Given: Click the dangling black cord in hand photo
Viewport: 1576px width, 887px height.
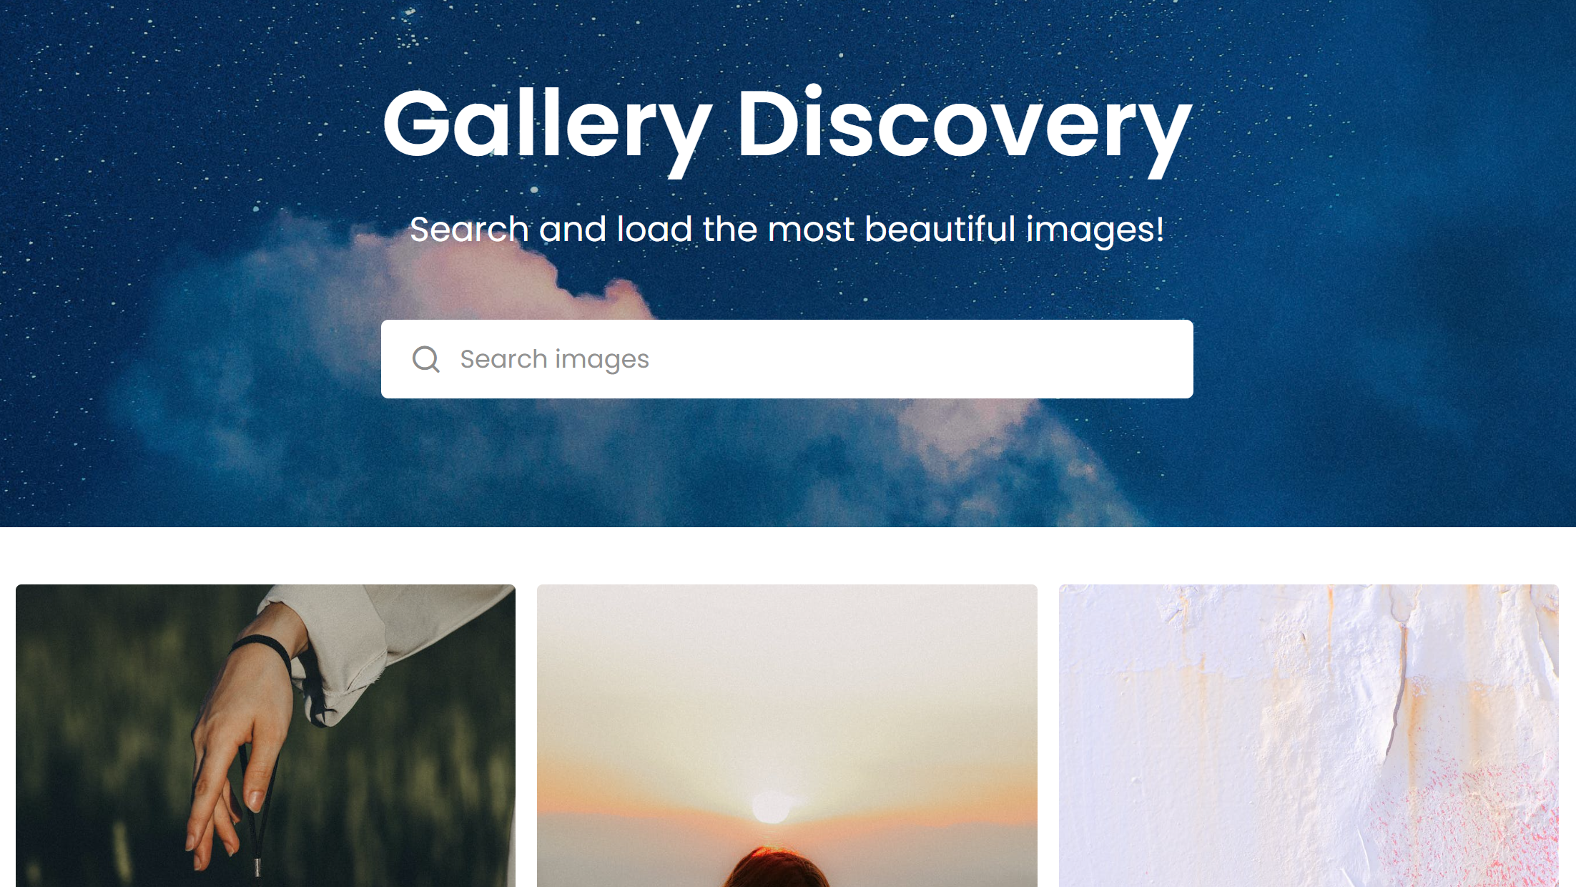Looking at the screenshot, I should point(255,823).
